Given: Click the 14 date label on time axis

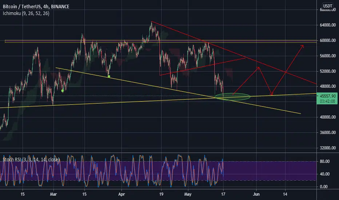Looking at the screenshot, I should pos(285,194).
